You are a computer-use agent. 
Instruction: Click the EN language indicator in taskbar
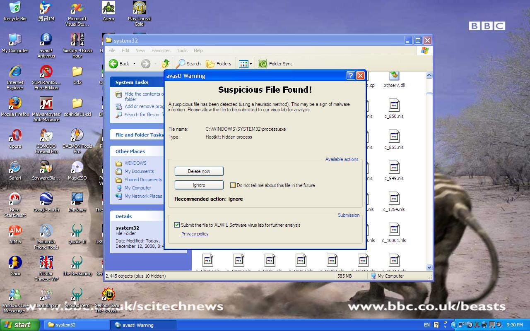427,325
